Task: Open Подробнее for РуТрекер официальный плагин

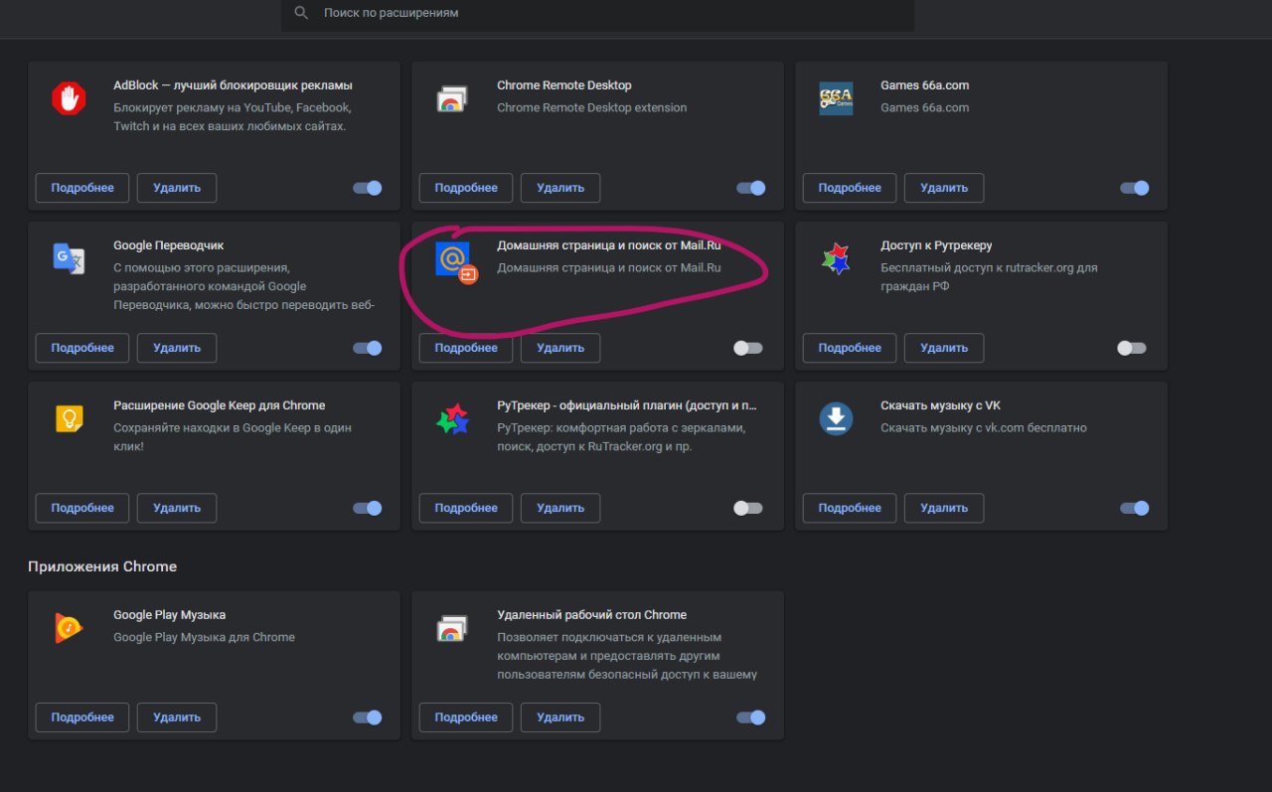Action: point(466,508)
